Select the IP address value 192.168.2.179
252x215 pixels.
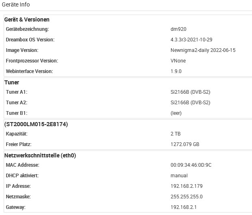pos(186,186)
